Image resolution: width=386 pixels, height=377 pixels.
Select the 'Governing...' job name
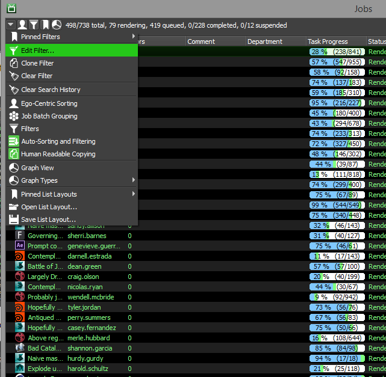coord(46,236)
